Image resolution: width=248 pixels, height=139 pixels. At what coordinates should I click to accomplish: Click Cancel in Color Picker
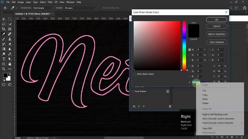(217, 26)
